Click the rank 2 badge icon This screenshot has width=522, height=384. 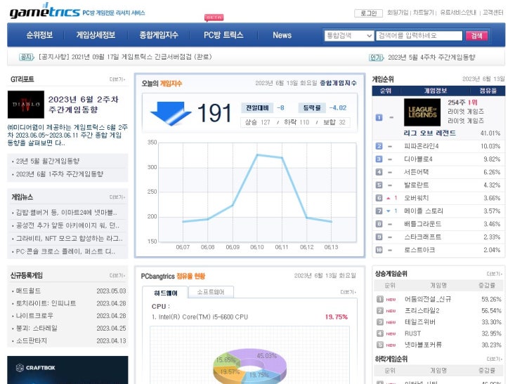tap(379, 146)
